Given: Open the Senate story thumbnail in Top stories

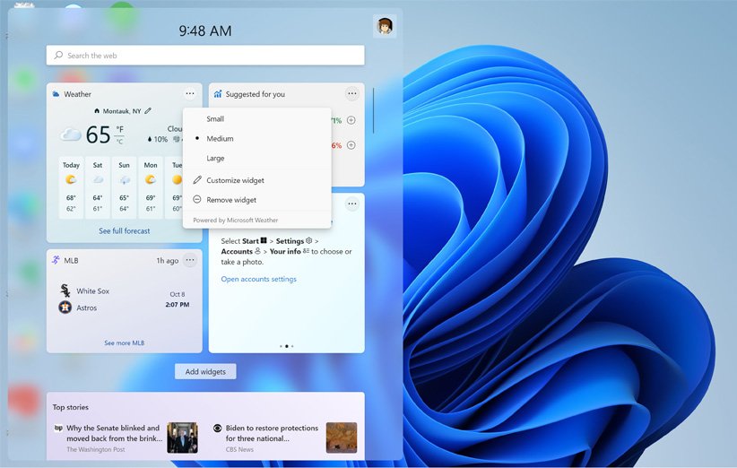Looking at the screenshot, I should point(182,438).
